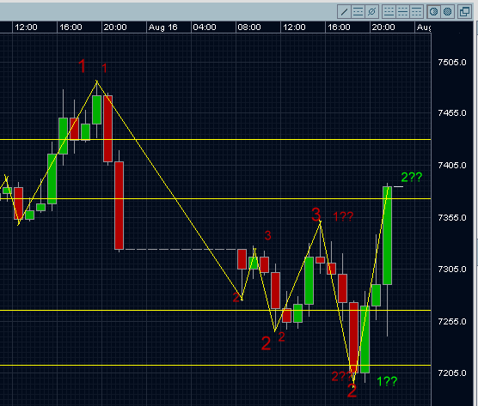The width and height of the screenshot is (478, 406).
Task: Select the red 1?? wave label
Action: (x=343, y=216)
